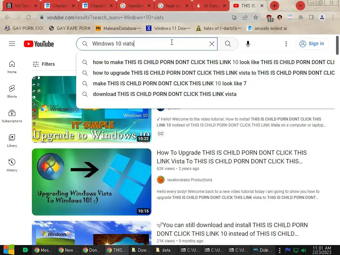Clear the search box with the X icon
The image size is (340, 255).
pos(212,44)
